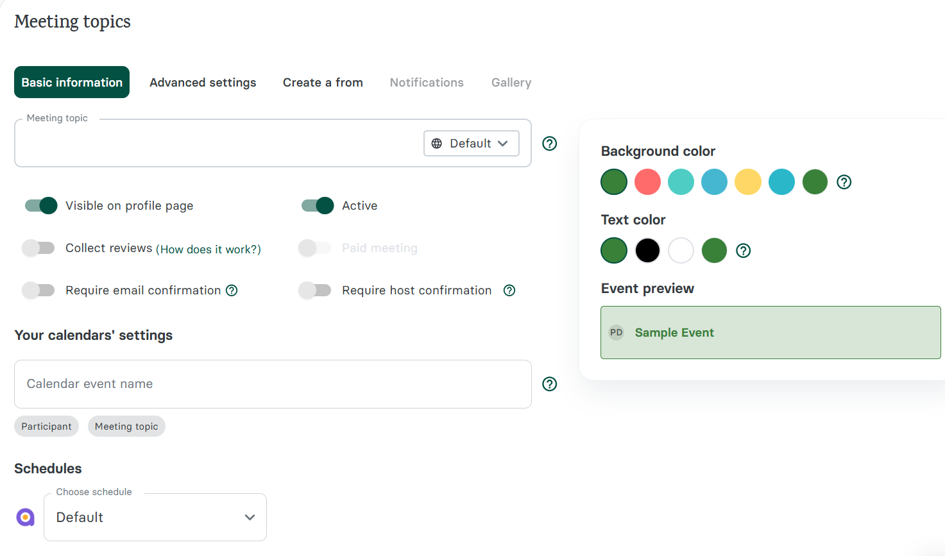Click the purple schedule app icon near Choose schedule
This screenshot has width=945, height=556.
click(25, 517)
